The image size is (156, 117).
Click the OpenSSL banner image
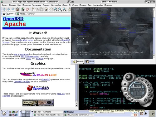point(46,103)
